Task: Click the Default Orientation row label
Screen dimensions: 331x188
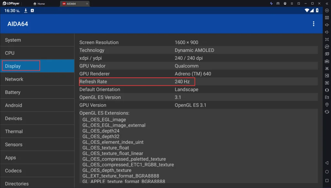Action: pyautogui.click(x=100, y=89)
